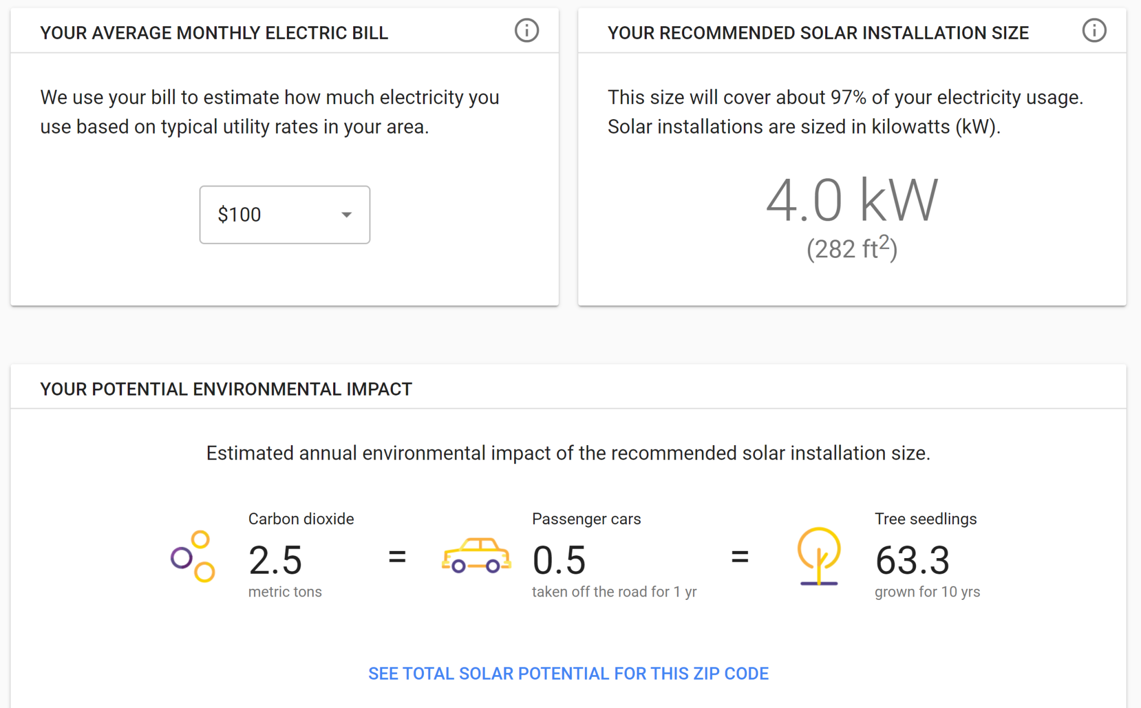Screen dimensions: 1141x708
Task: Click the 2.5 metric tons carbon dioxide value
Action: point(275,560)
